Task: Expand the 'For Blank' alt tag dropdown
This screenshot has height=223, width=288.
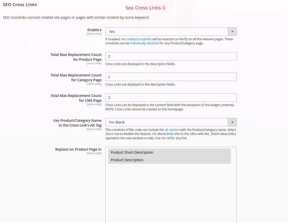Action: coord(167,122)
